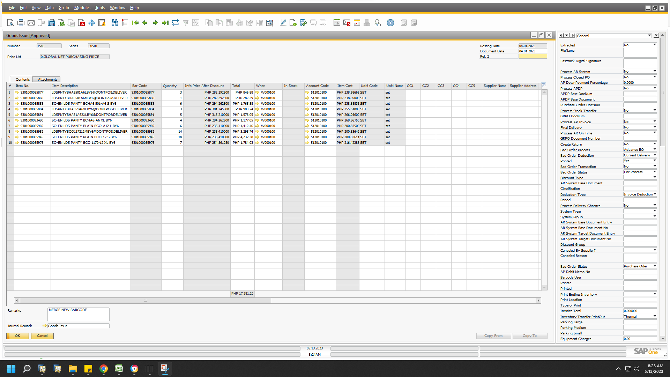Click the expand table icon above grid

(544, 85)
